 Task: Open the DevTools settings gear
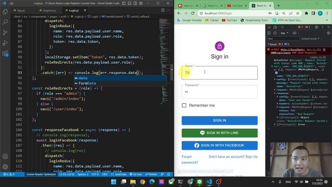click(x=316, y=27)
